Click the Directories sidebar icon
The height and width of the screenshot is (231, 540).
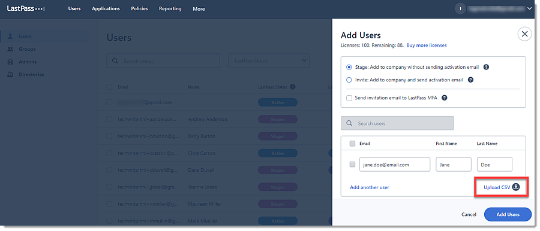[x=10, y=75]
